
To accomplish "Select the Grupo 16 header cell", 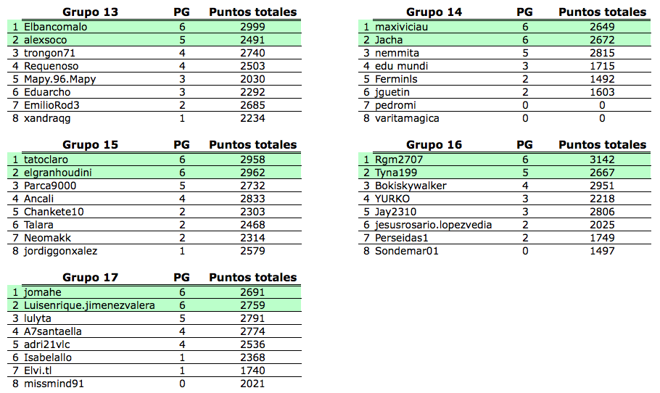I will [434, 145].
